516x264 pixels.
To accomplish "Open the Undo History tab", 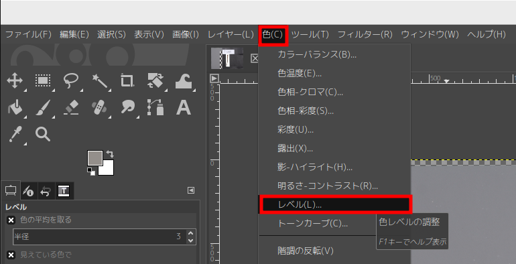I will tap(46, 191).
